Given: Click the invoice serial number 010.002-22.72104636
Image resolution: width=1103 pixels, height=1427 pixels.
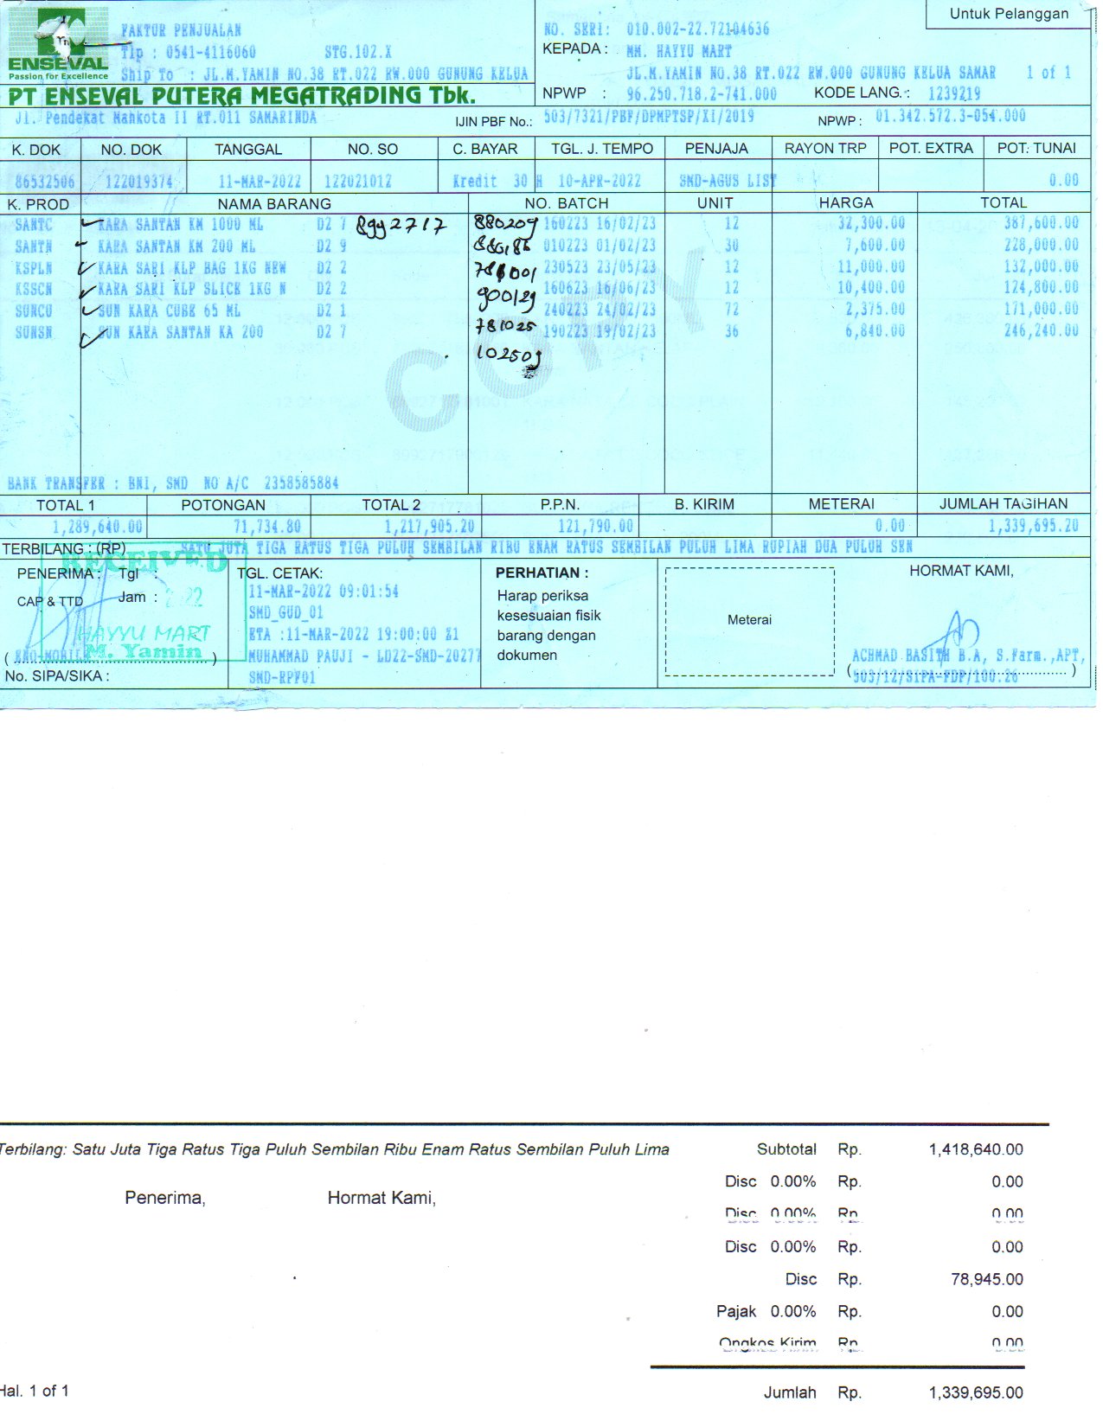Looking at the screenshot, I should [x=697, y=29].
